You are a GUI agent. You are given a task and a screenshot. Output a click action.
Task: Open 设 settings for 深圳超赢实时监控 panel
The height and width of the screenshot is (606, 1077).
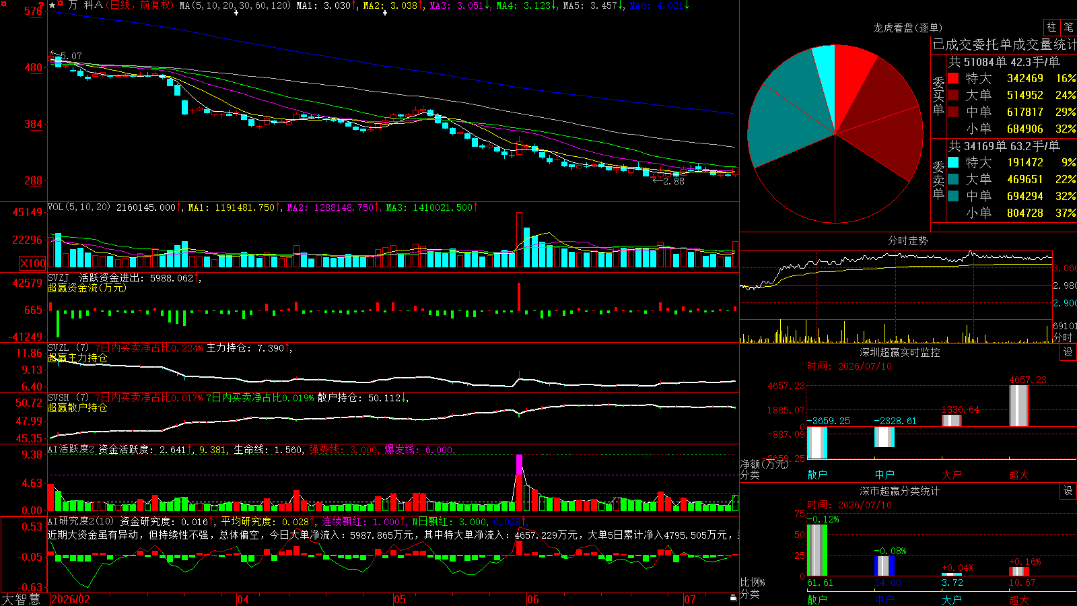[x=1068, y=352]
